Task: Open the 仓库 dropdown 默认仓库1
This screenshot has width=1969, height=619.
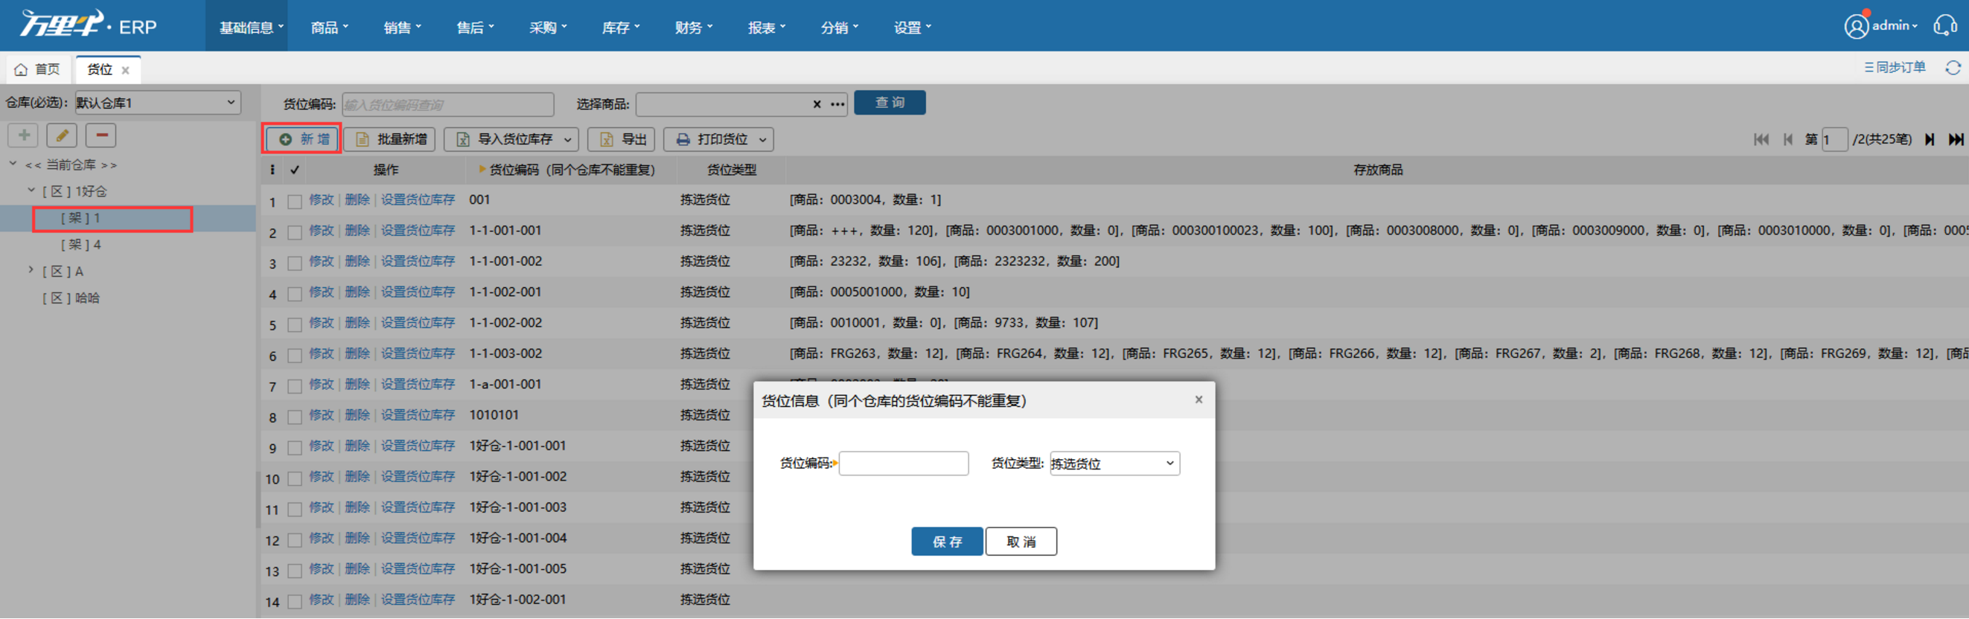Action: [x=158, y=103]
